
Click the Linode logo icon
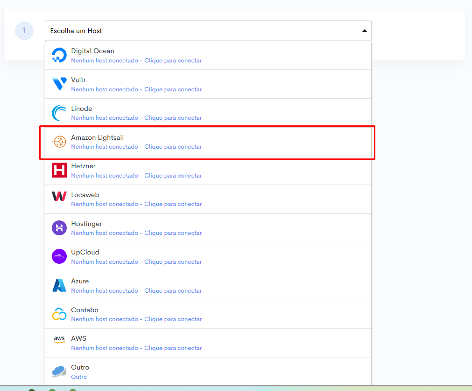point(59,113)
